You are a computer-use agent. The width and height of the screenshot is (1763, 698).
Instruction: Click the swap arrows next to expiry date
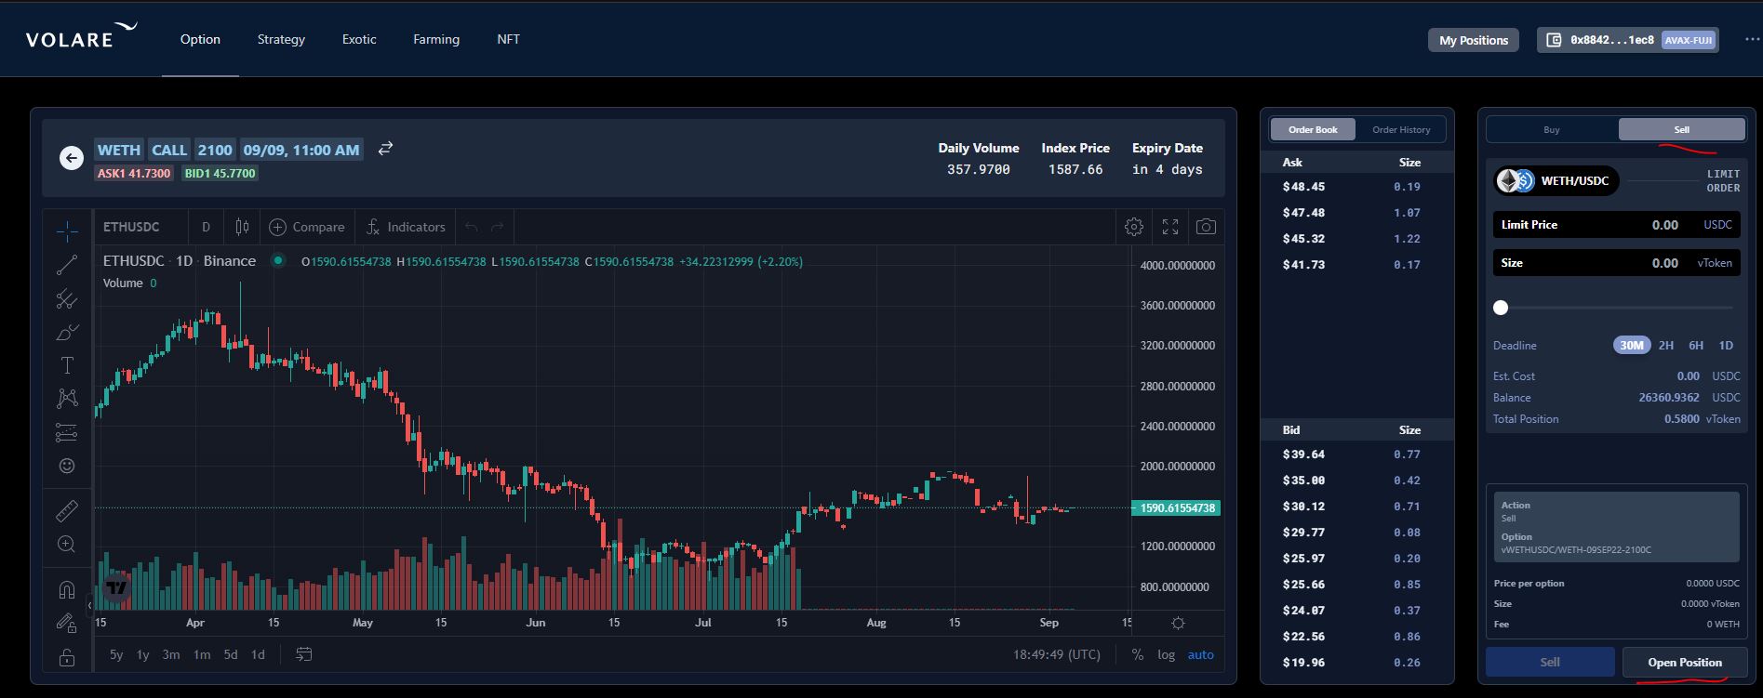tap(385, 149)
